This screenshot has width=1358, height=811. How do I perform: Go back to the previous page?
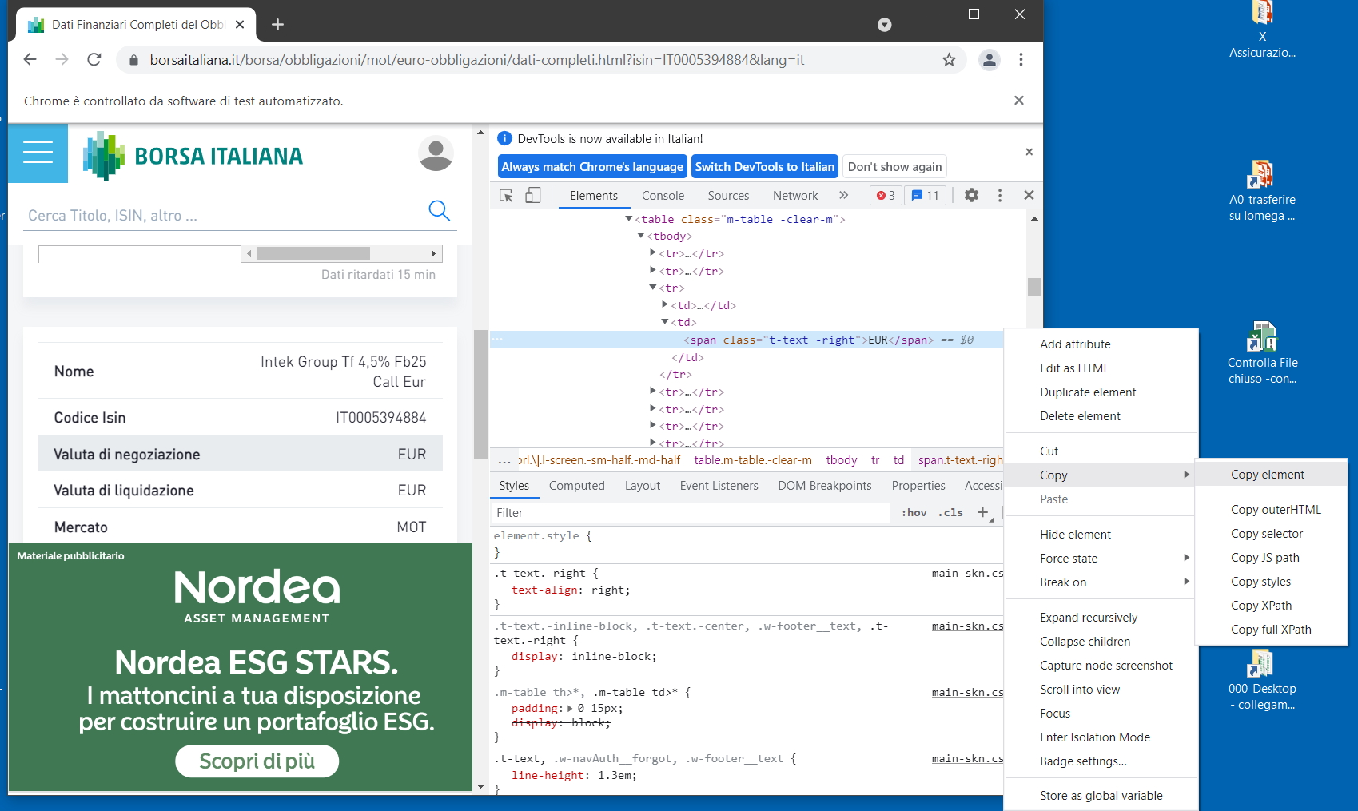click(x=30, y=60)
